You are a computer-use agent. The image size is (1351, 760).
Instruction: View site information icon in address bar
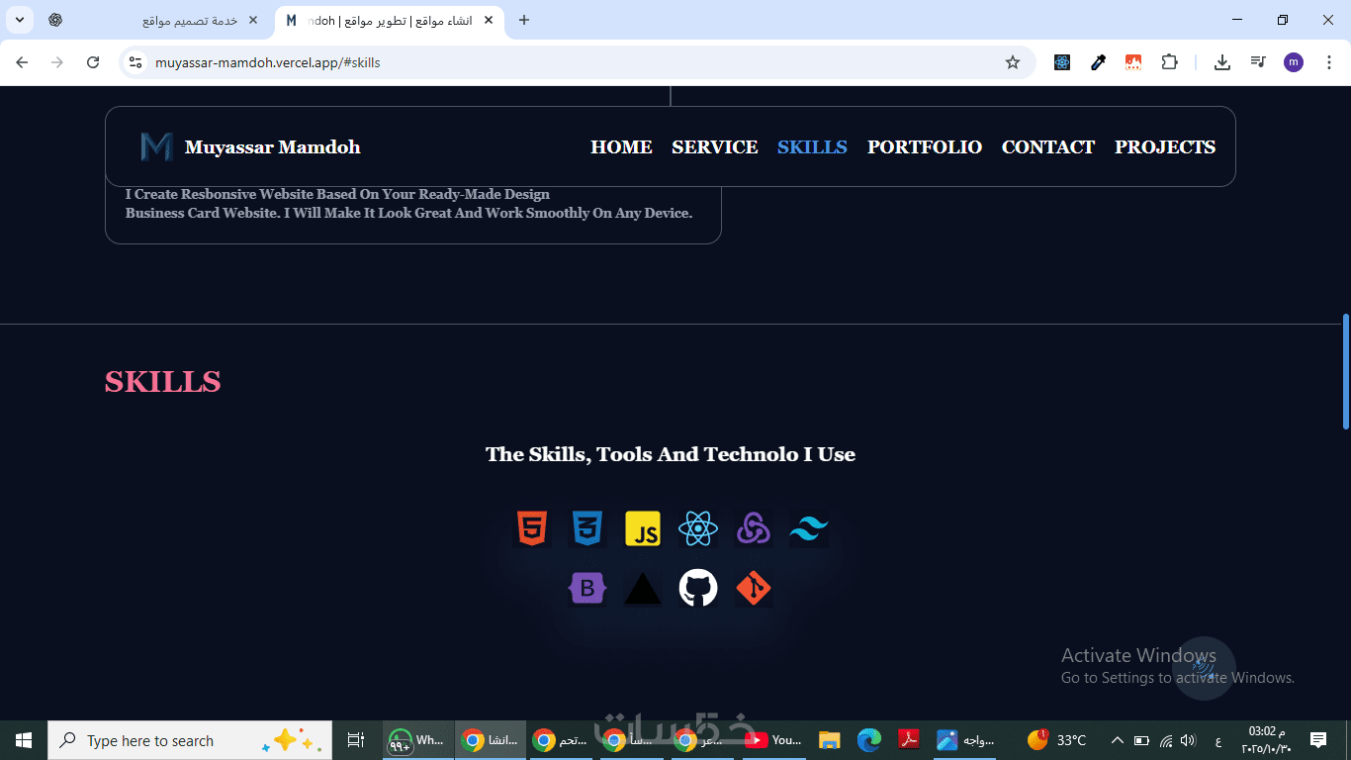tap(136, 62)
